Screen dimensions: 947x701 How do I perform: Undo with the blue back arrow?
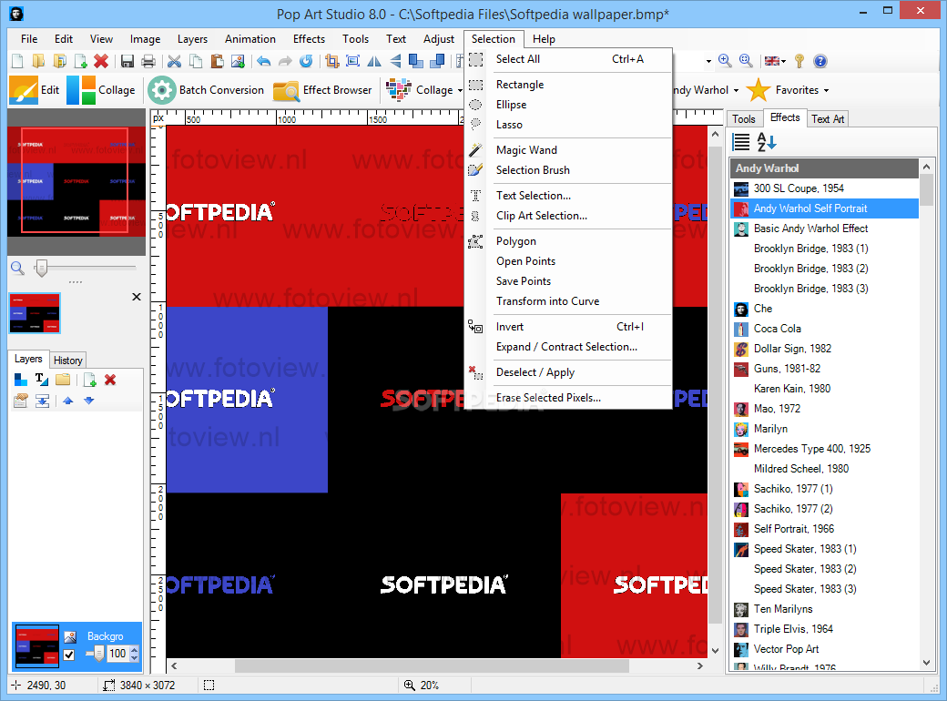tap(264, 61)
